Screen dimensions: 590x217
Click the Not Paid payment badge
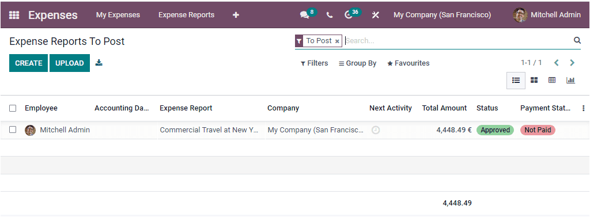point(538,130)
